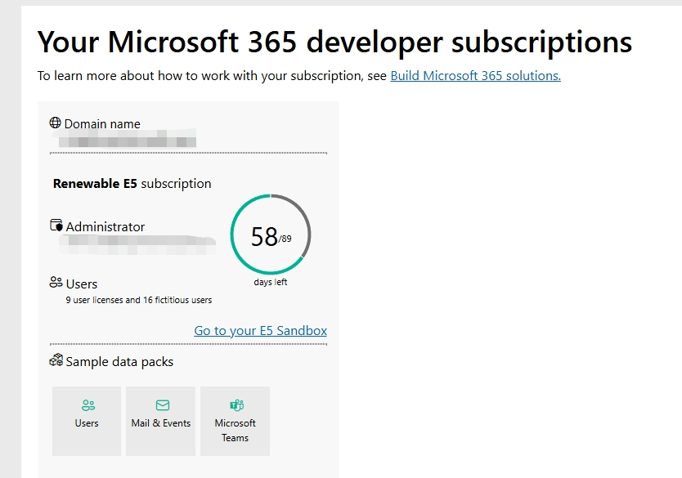Viewport: 682px width, 478px height.
Task: Click the people icon in the Users tile
Action: [x=88, y=405]
